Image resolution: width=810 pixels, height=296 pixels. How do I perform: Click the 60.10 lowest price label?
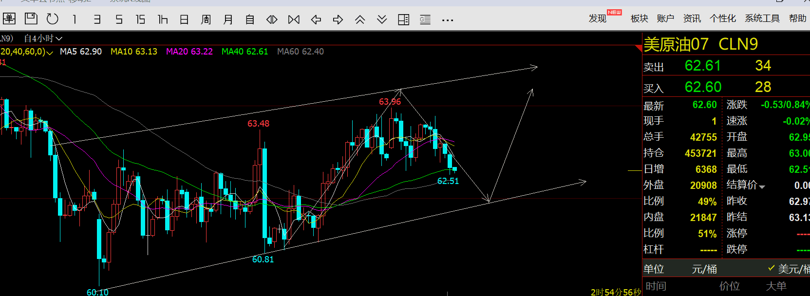point(97,292)
